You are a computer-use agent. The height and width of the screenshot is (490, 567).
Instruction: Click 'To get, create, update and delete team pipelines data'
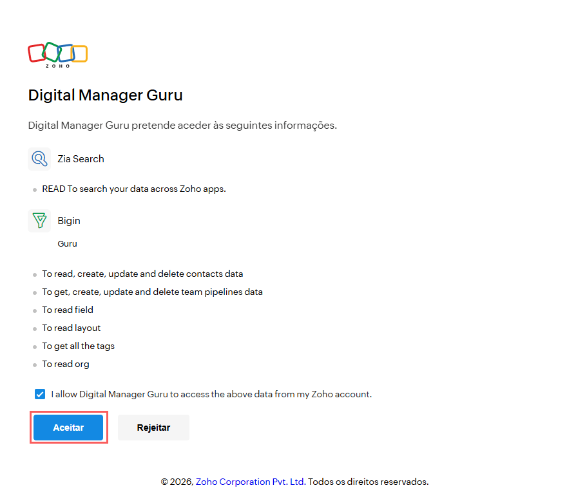152,292
